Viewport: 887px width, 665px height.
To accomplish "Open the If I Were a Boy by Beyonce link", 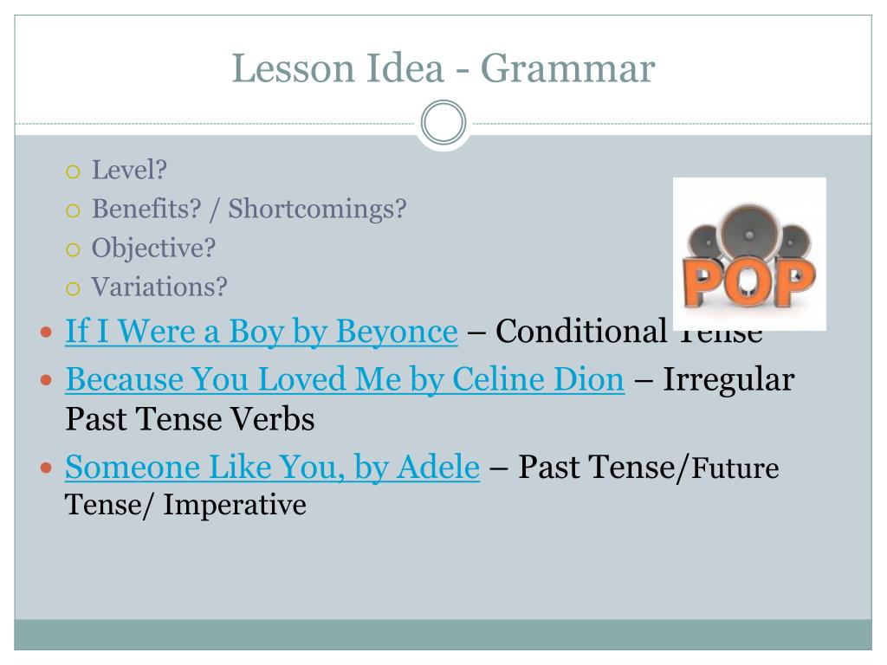I will click(x=262, y=332).
